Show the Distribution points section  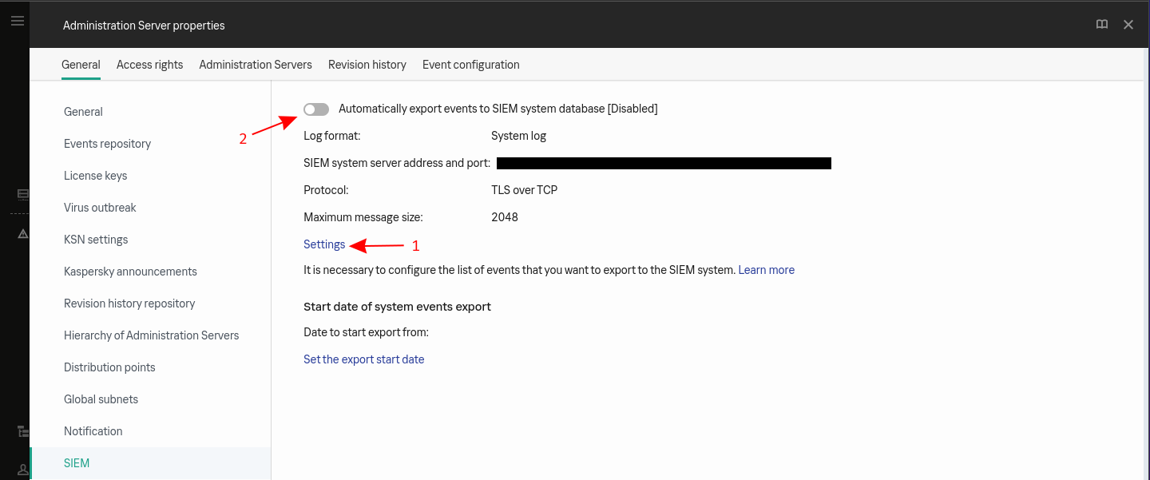109,367
